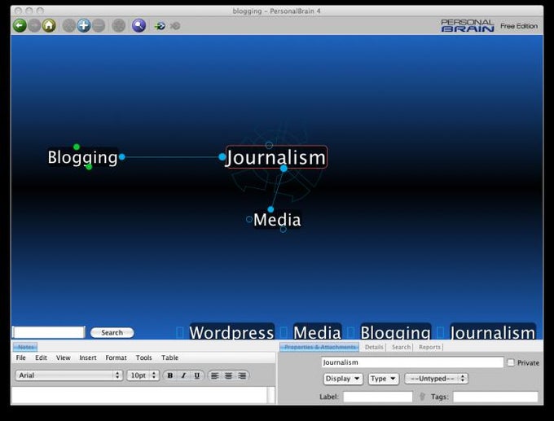Image resolution: width=554 pixels, height=421 pixels.
Task: Click the green parent gate above Blogging
Action: [x=77, y=147]
